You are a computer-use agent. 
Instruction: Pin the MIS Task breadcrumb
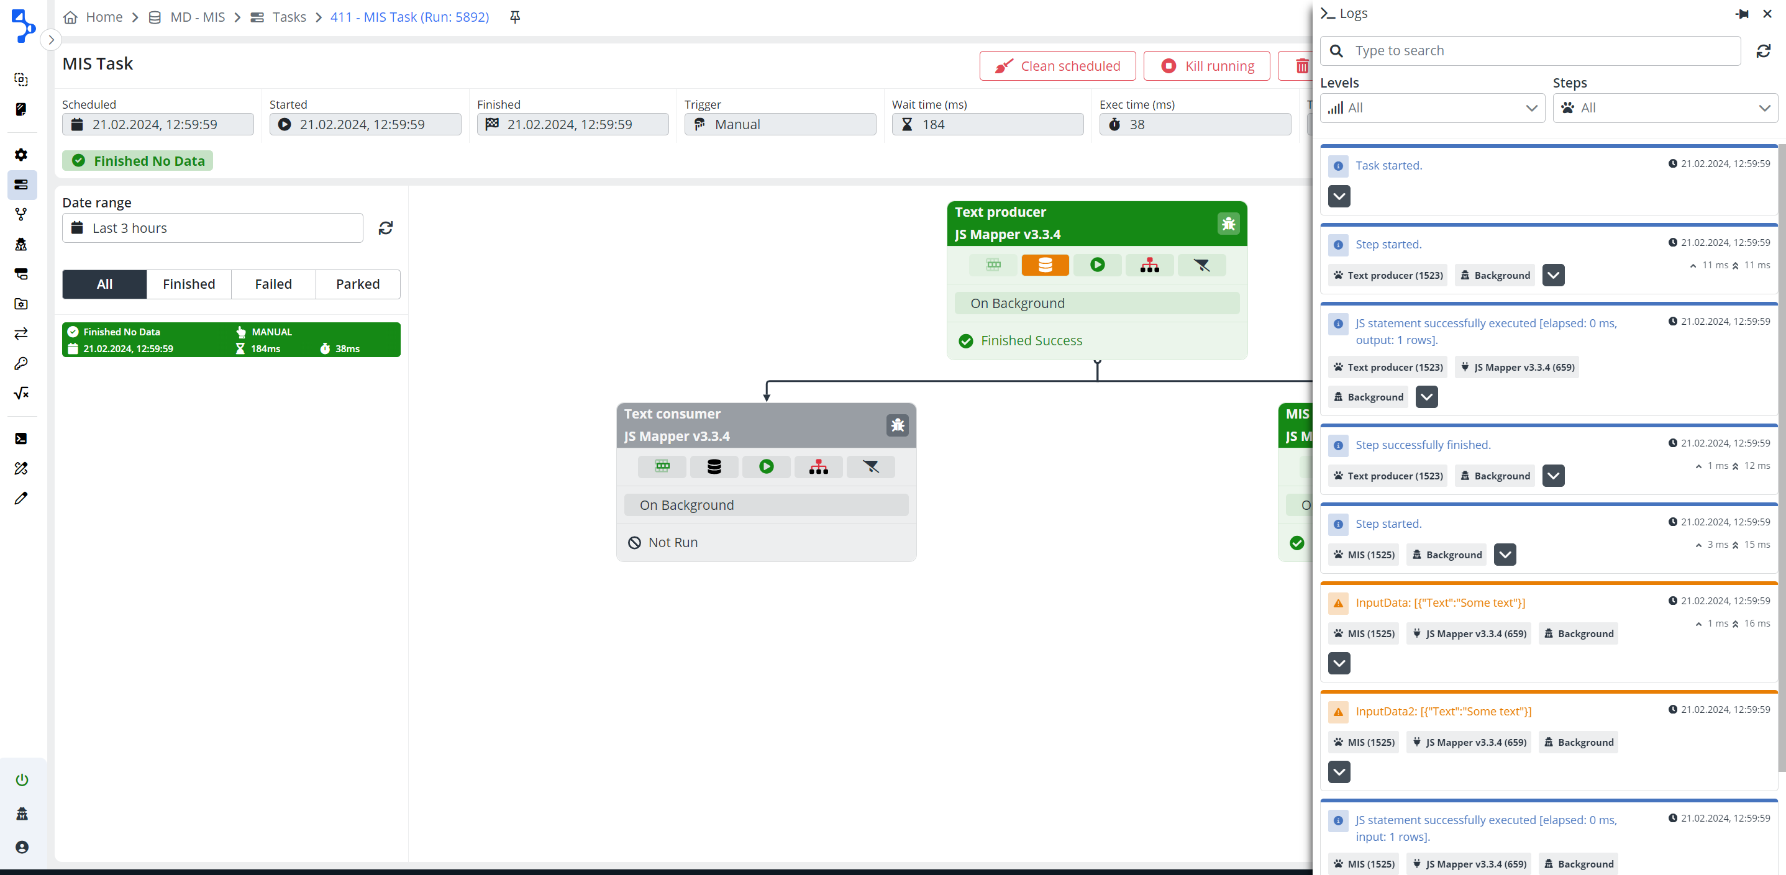514,17
